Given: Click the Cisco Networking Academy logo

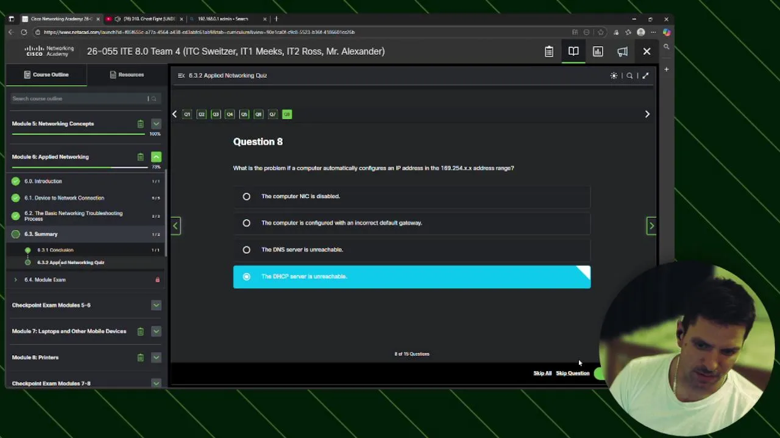Looking at the screenshot, I should coord(49,51).
